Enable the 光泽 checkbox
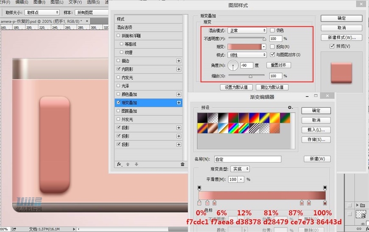The height and width of the screenshot is (232, 369). (118, 86)
